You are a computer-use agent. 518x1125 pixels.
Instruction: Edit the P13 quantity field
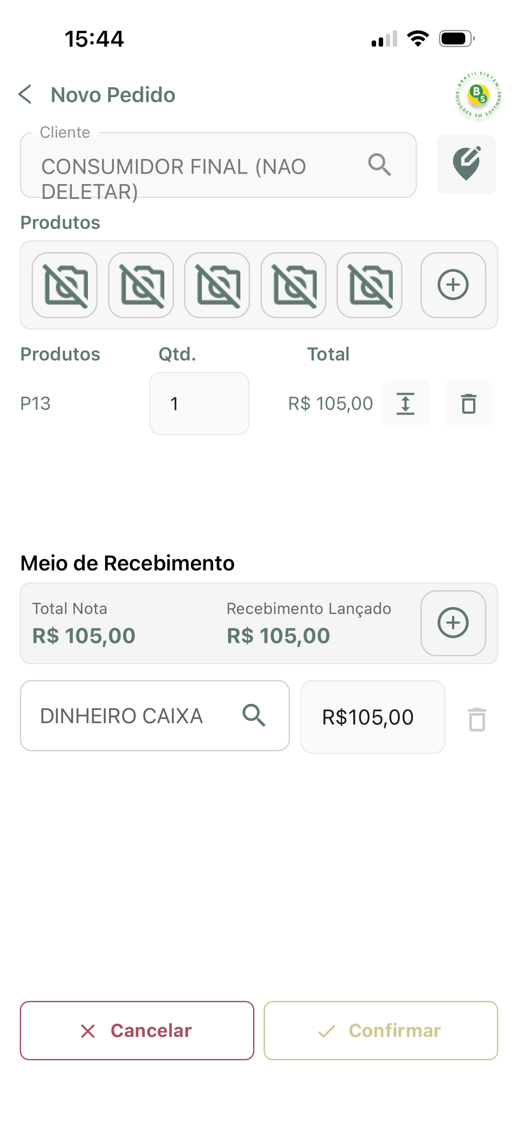pos(199,404)
